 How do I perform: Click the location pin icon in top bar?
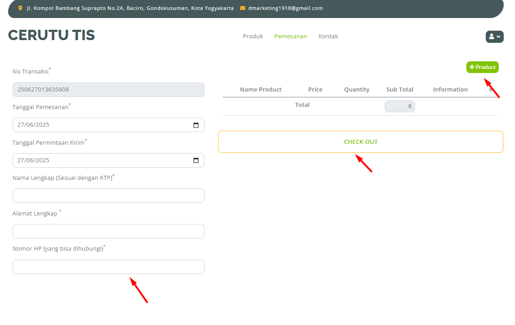pos(20,8)
